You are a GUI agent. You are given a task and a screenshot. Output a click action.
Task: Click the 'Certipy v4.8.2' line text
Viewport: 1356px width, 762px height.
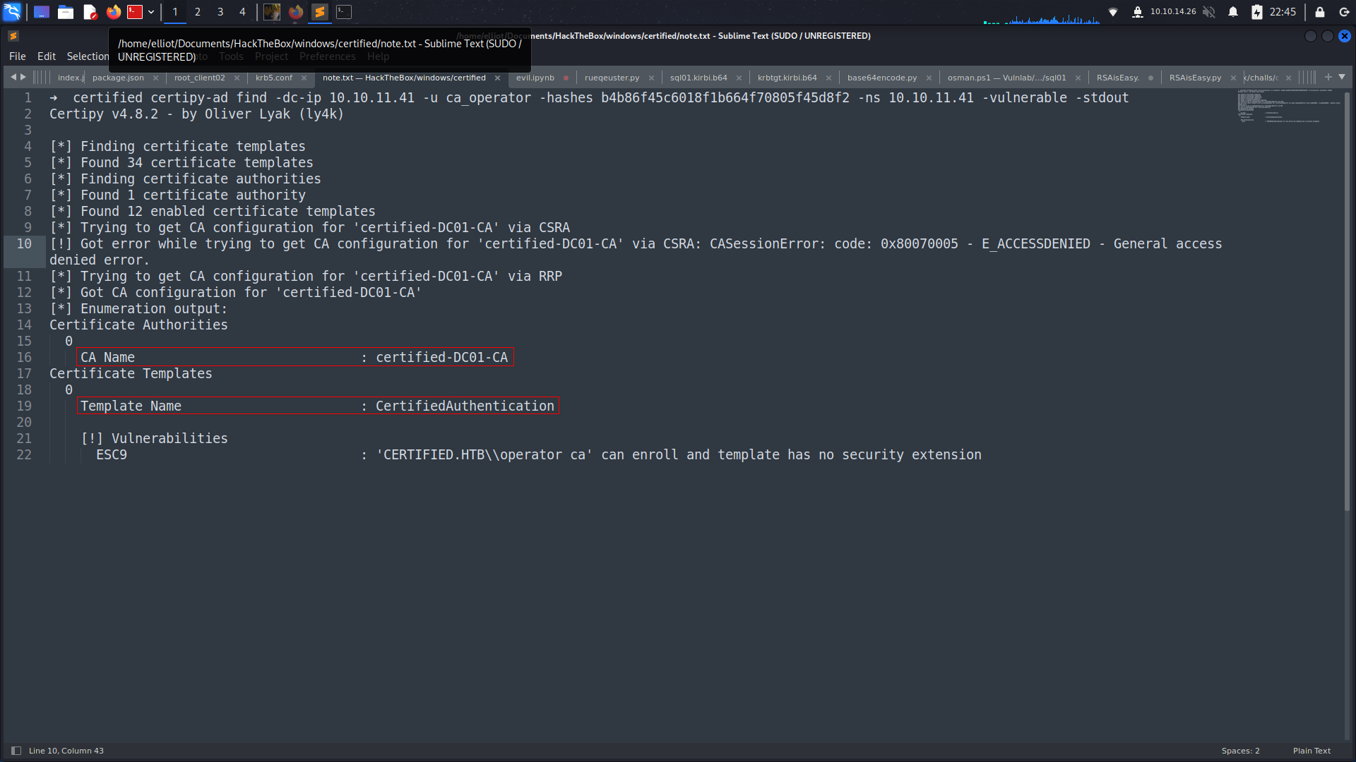click(196, 114)
